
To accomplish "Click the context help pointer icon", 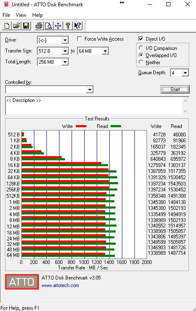I will click(77, 26).
